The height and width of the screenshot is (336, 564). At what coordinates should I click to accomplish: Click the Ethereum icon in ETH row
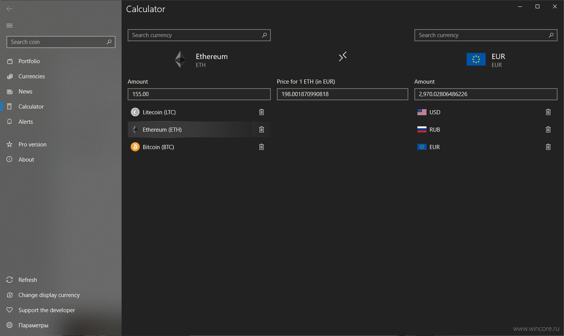[x=135, y=129]
